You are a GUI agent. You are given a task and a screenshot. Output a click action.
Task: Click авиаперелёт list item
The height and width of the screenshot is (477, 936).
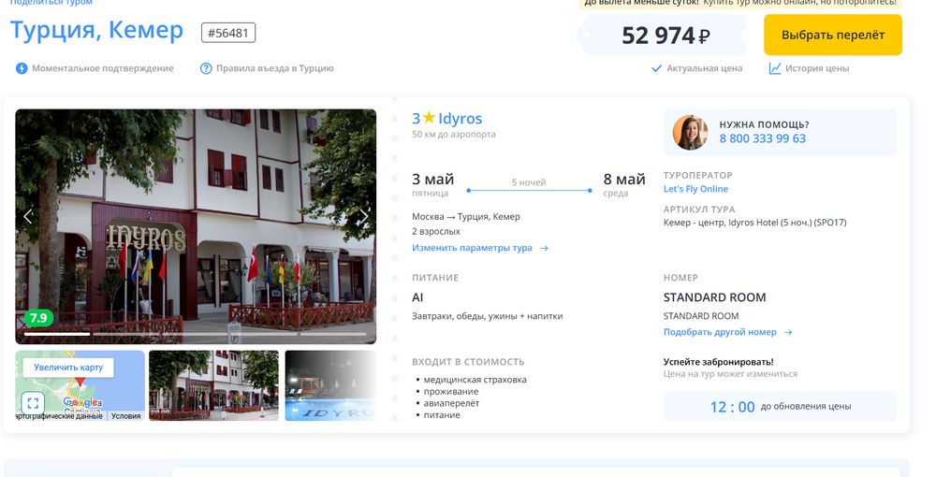[451, 404]
